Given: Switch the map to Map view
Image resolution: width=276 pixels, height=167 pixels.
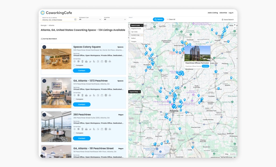Looking at the screenshot, I should click(227, 154).
